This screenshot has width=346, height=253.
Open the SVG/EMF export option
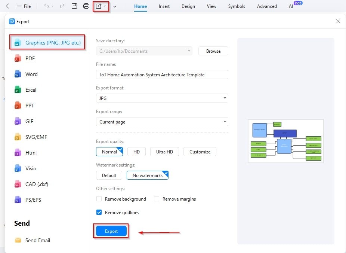tap(35, 137)
